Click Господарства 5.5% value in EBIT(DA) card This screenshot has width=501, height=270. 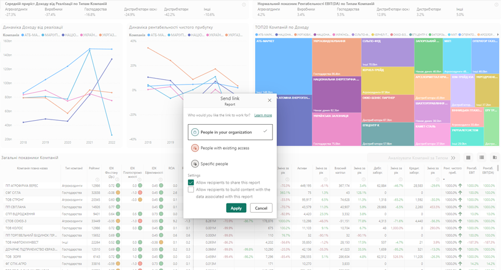(341, 15)
